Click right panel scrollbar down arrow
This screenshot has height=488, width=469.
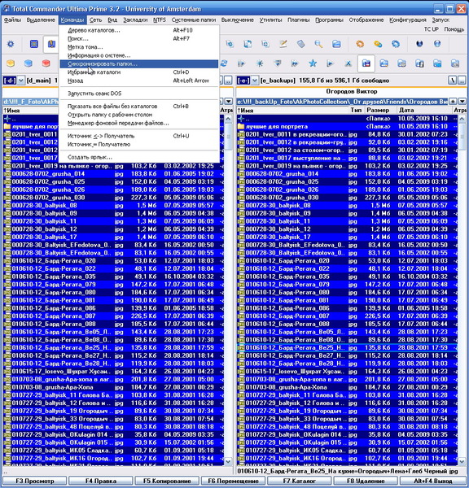click(x=462, y=461)
